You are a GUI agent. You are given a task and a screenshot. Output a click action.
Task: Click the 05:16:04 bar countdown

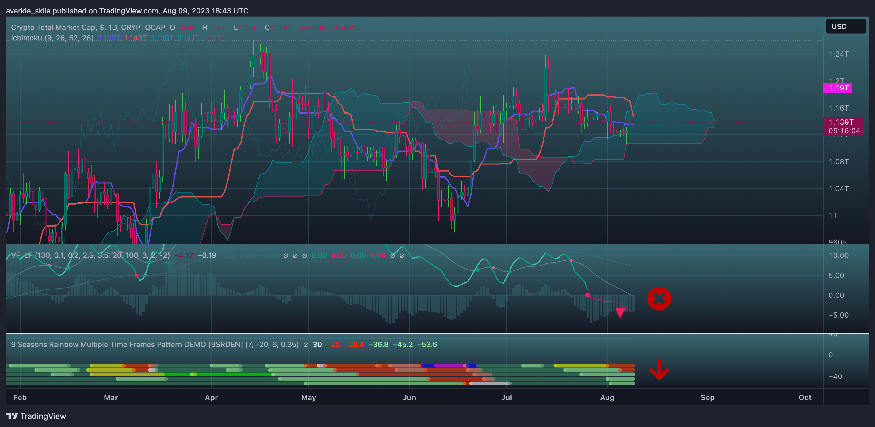[x=844, y=131]
